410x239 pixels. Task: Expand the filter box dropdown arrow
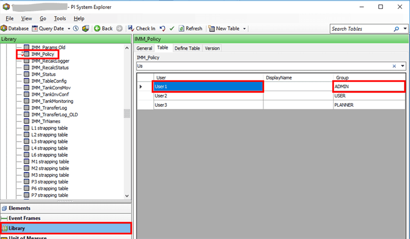pos(403,66)
